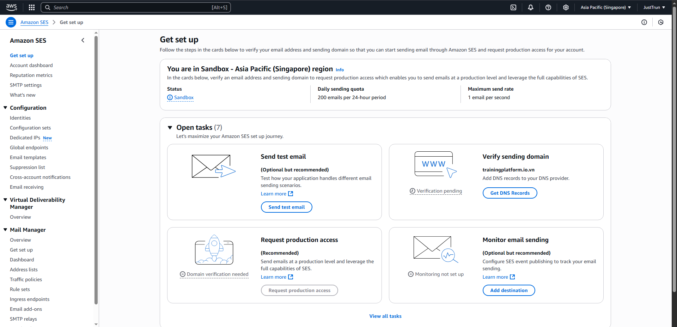The height and width of the screenshot is (327, 677).
Task: Open the Asia Pacific (Singapore) region dropdown
Action: pos(606,7)
